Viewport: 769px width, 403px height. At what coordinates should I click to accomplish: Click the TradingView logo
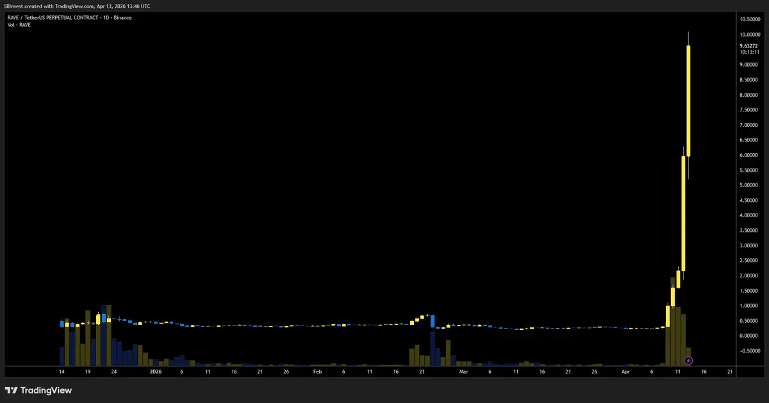pyautogui.click(x=38, y=390)
